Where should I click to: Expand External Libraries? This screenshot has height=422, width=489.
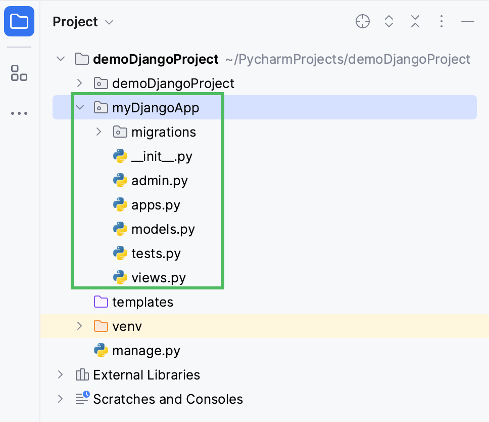coord(60,374)
